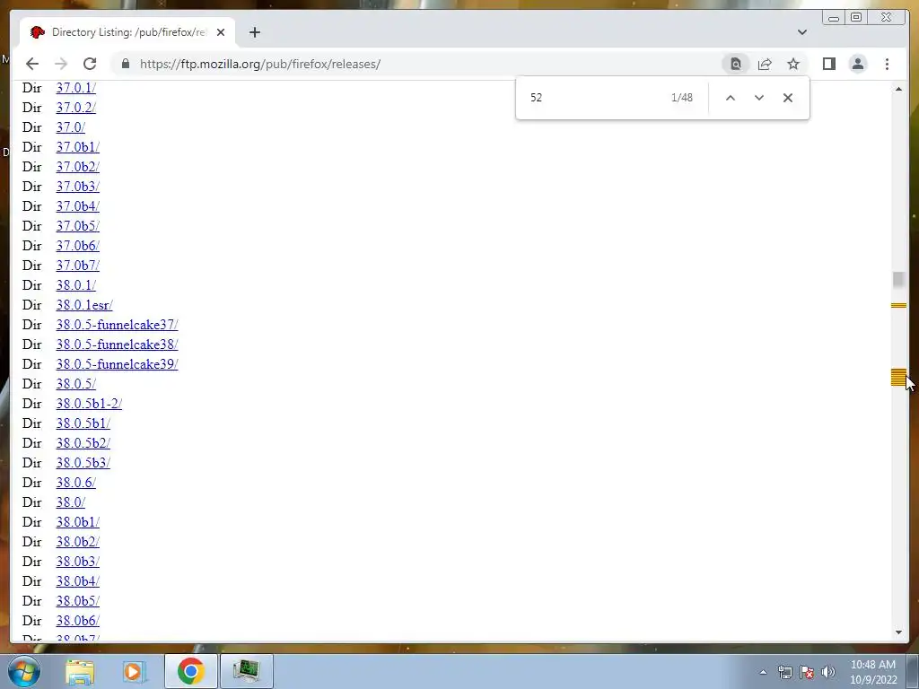The height and width of the screenshot is (689, 919).
Task: Reload the directory listing page
Action: 90,64
